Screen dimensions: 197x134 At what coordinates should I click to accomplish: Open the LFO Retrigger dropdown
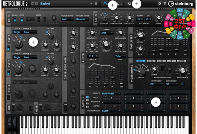click(x=156, y=84)
